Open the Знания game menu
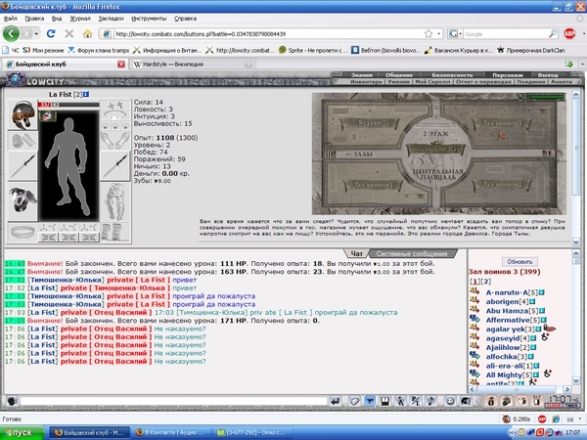587x440 pixels. 362,75
